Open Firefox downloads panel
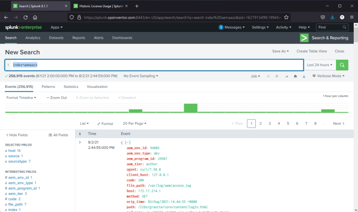The width and height of the screenshot is (358, 212). point(332,17)
